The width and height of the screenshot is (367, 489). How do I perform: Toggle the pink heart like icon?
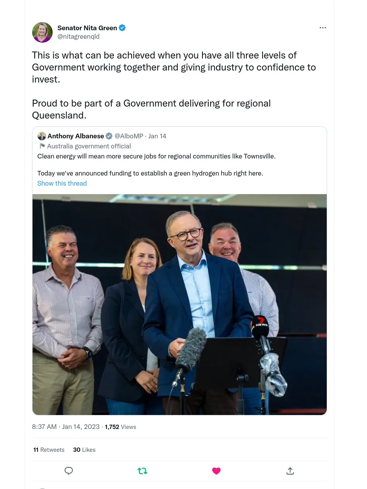(216, 471)
